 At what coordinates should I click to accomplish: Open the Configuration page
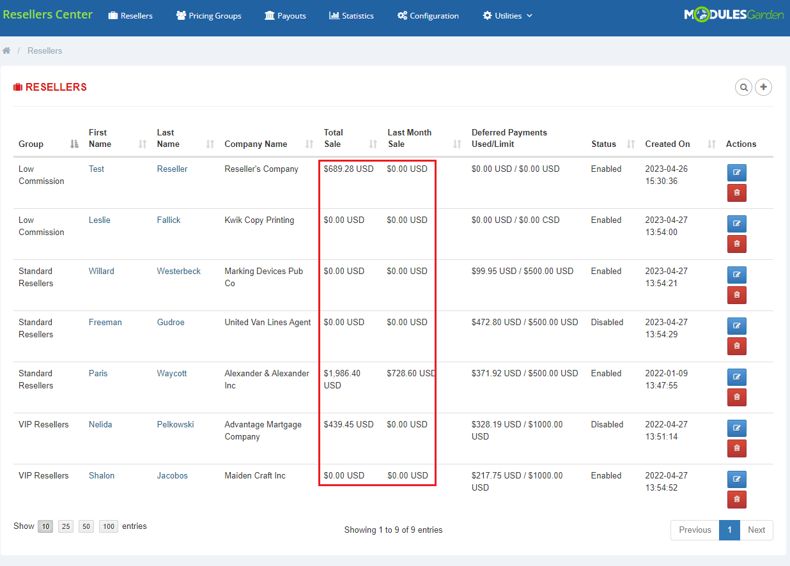(x=428, y=15)
